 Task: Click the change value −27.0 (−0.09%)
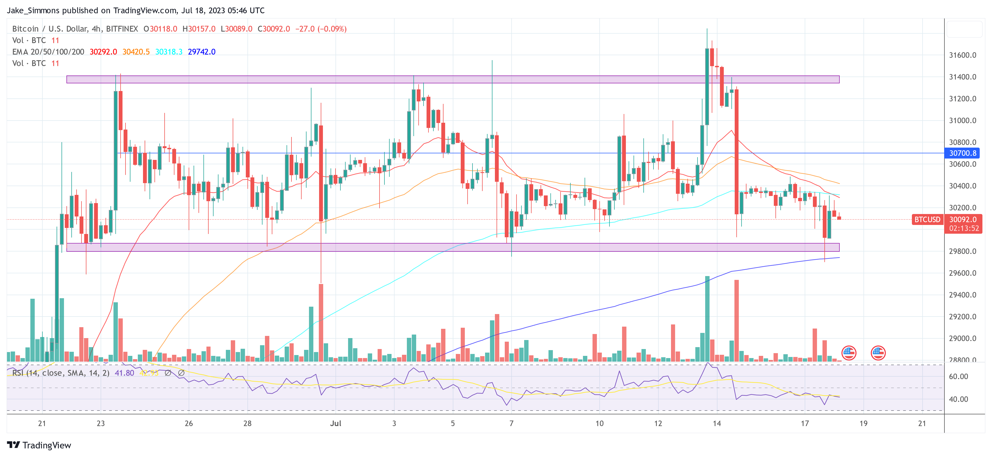(x=321, y=29)
